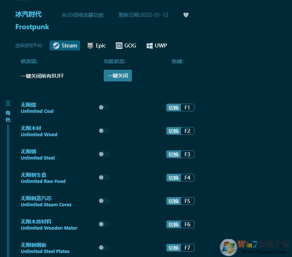The image size is (292, 257).
Task: Click the GOG logo icon
Action: click(x=119, y=46)
